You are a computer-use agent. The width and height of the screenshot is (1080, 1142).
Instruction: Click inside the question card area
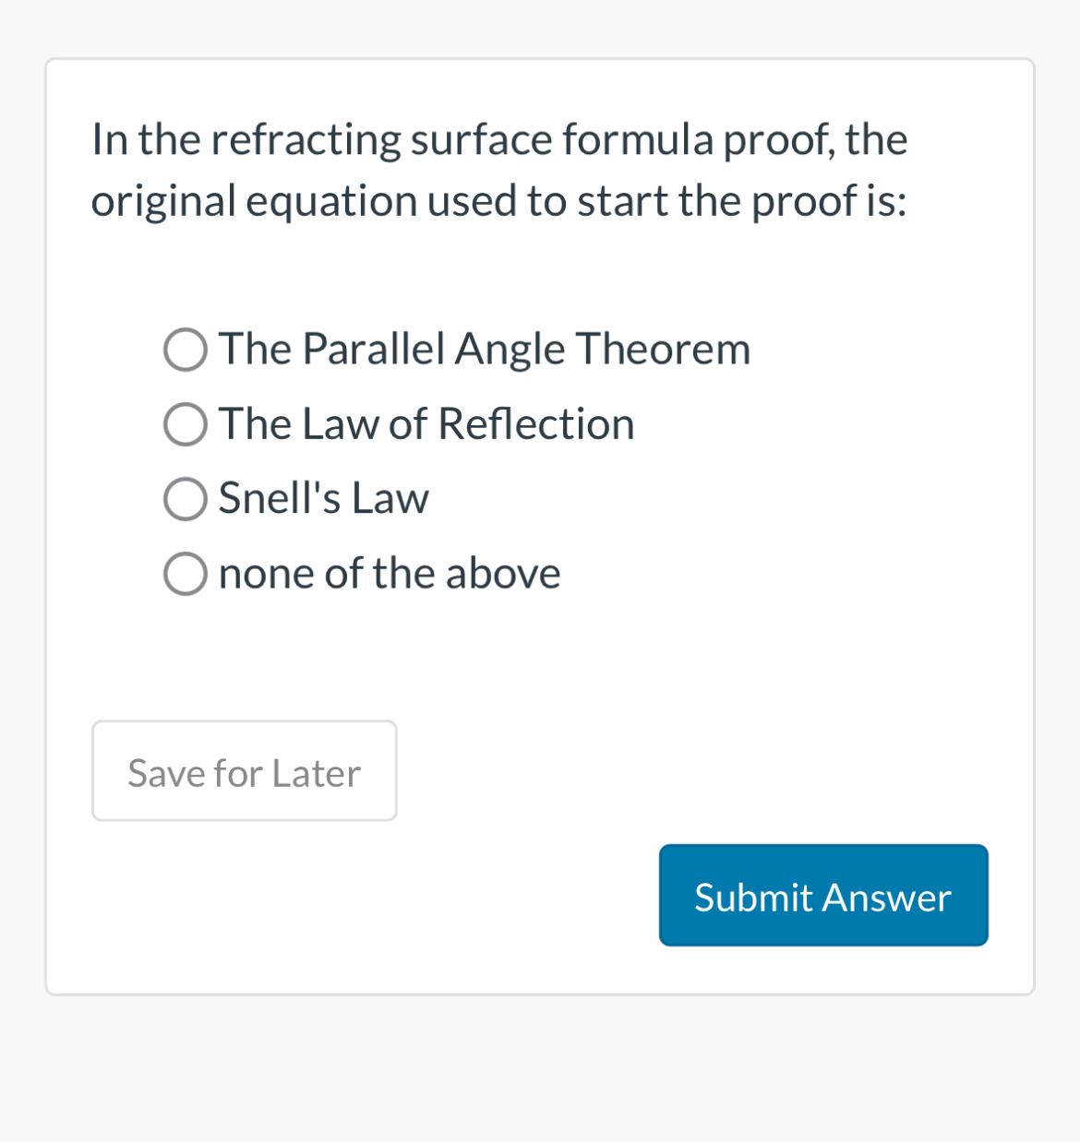click(x=540, y=646)
